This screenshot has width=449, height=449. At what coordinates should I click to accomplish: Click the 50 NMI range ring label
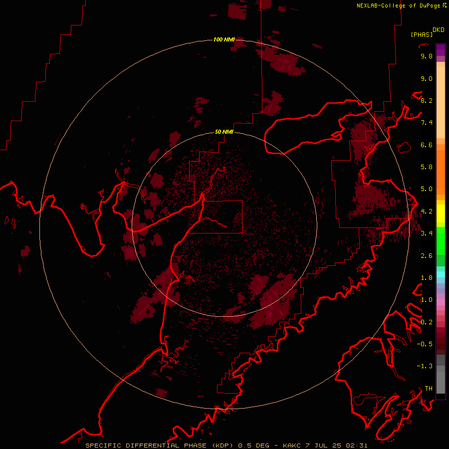click(224, 132)
